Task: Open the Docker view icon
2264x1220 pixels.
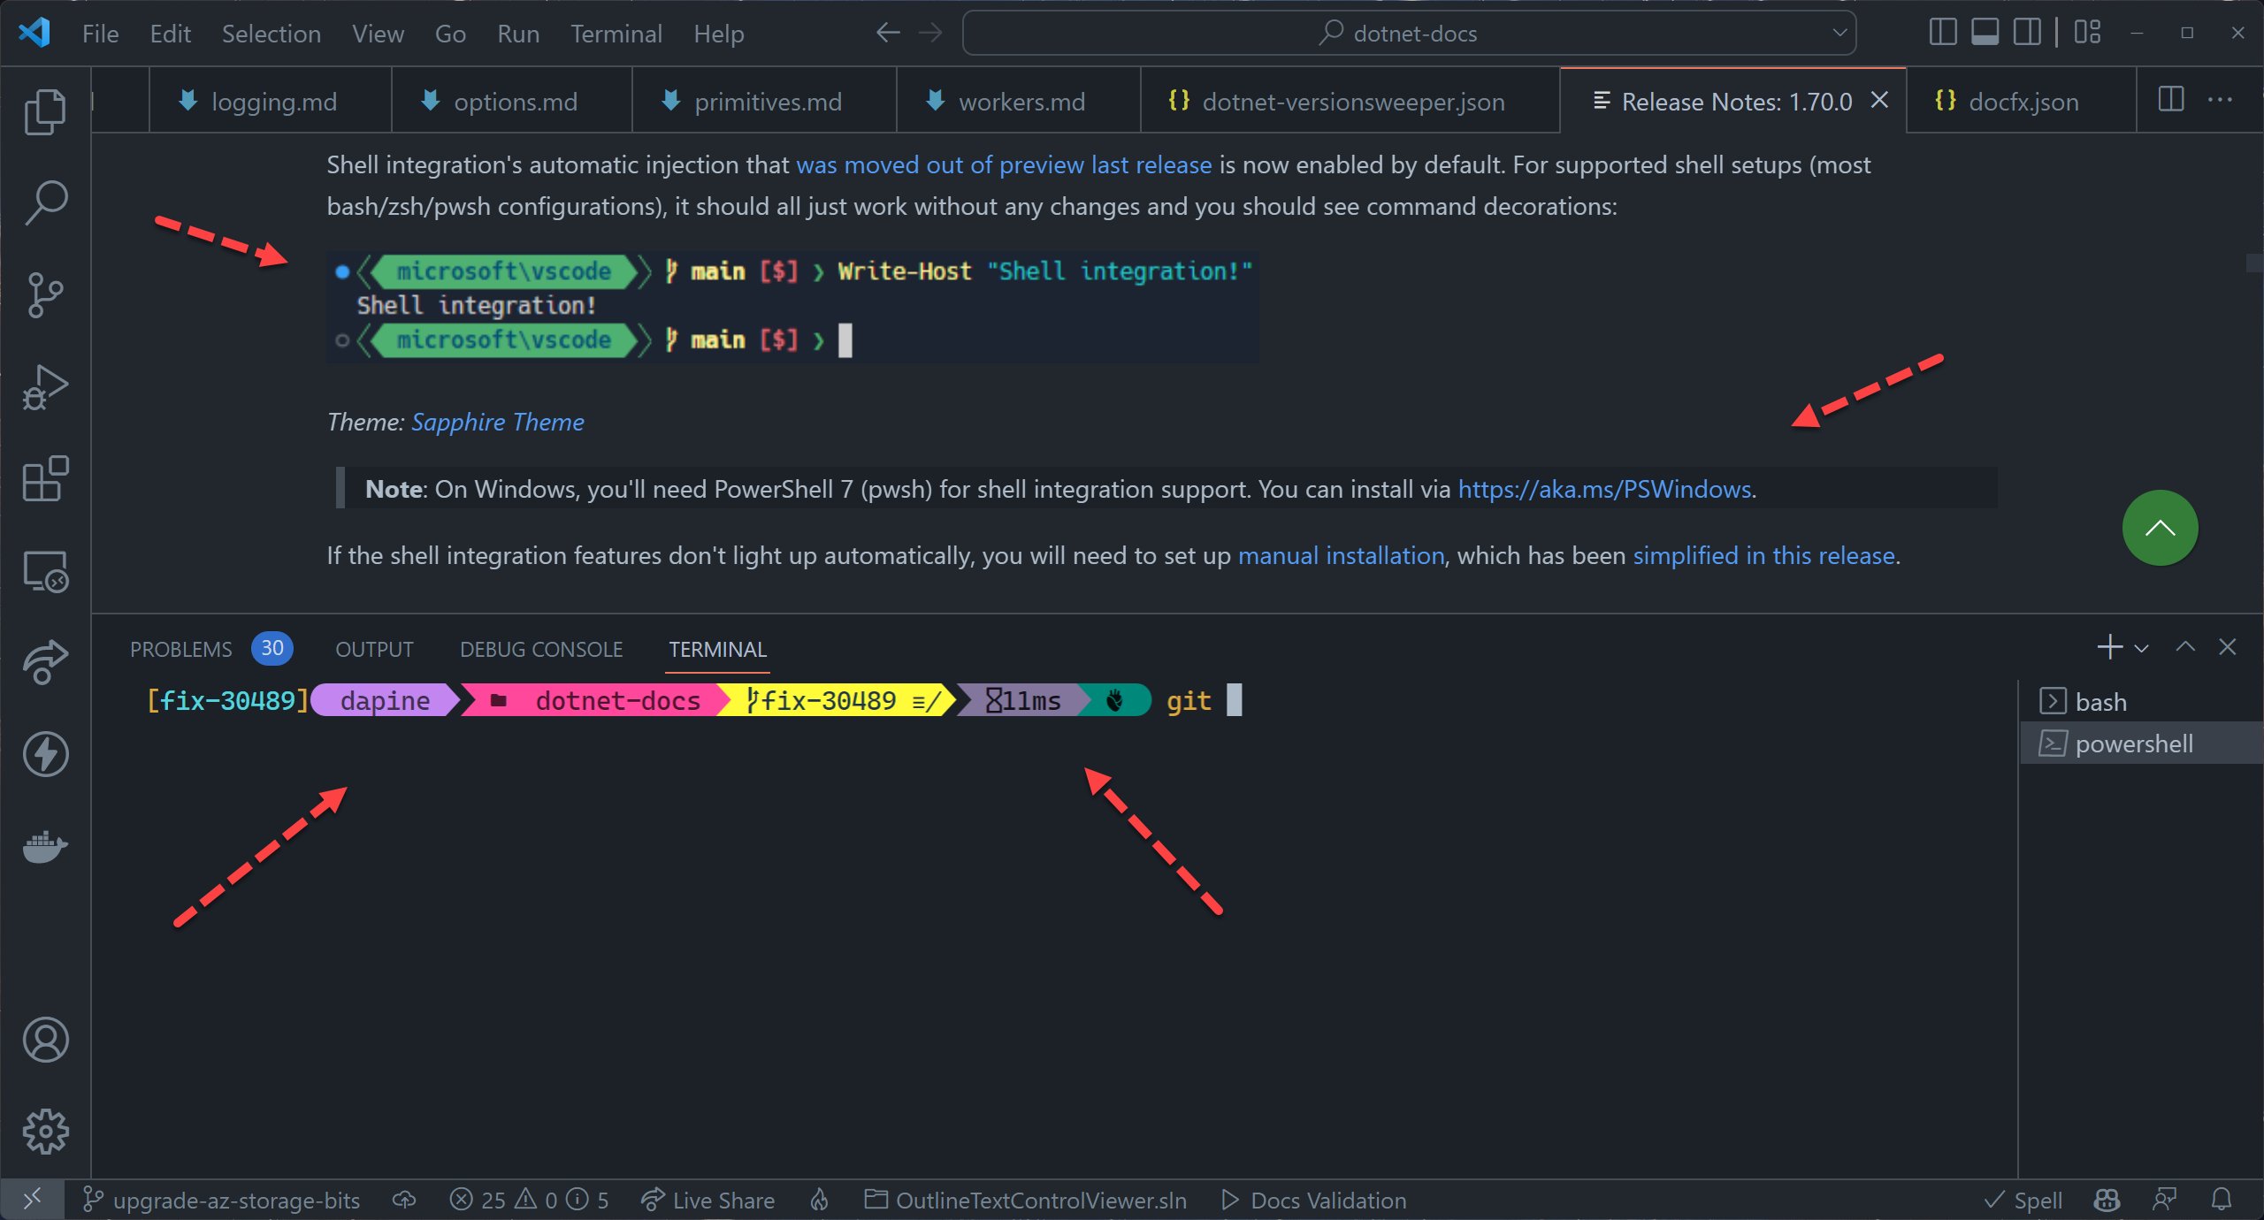Action: coord(45,846)
